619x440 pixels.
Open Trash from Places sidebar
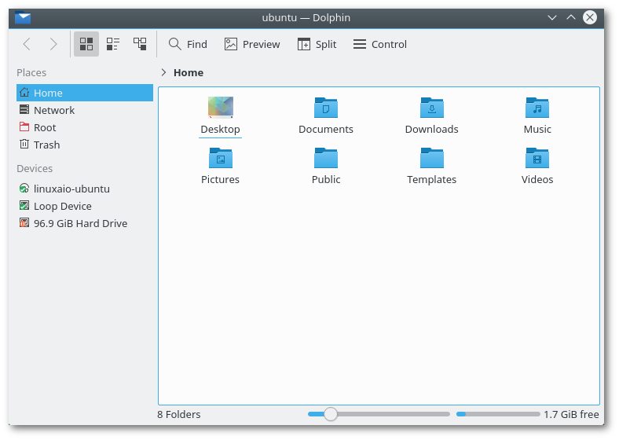[46, 145]
